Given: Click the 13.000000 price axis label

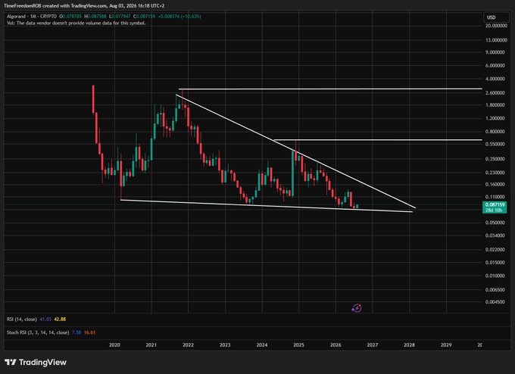Looking at the screenshot, I should pyautogui.click(x=496, y=40).
